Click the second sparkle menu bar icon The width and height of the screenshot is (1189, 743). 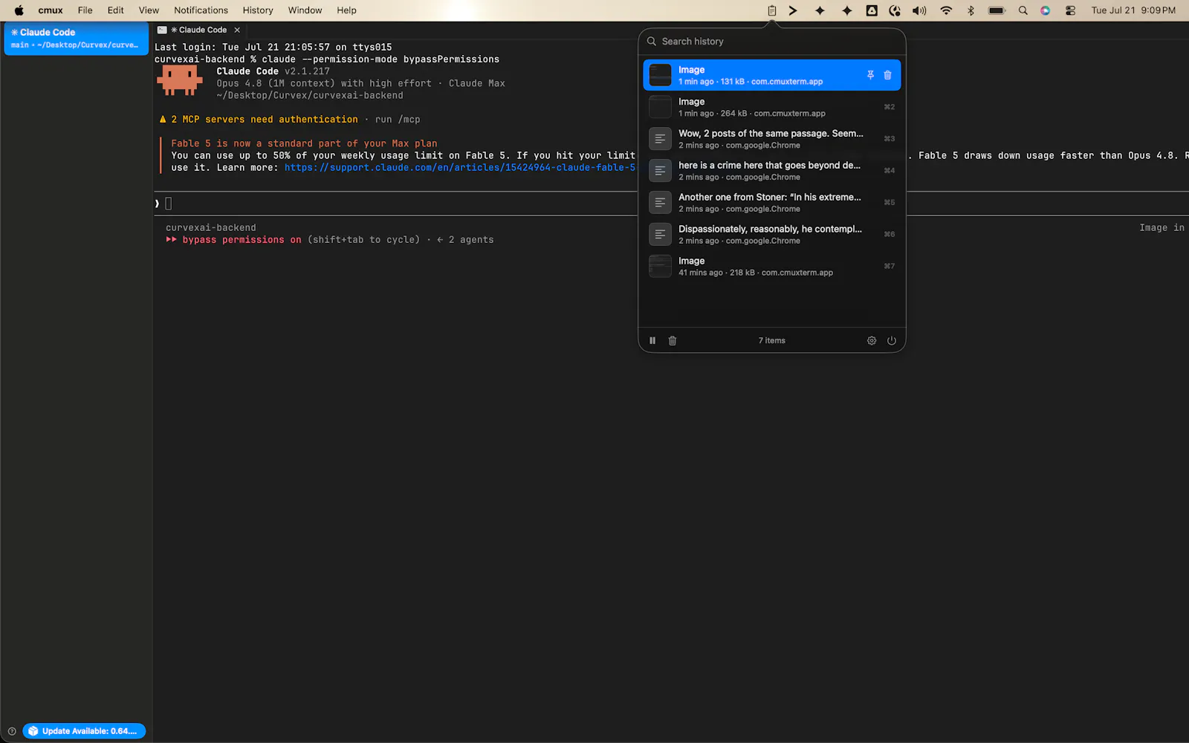click(846, 10)
